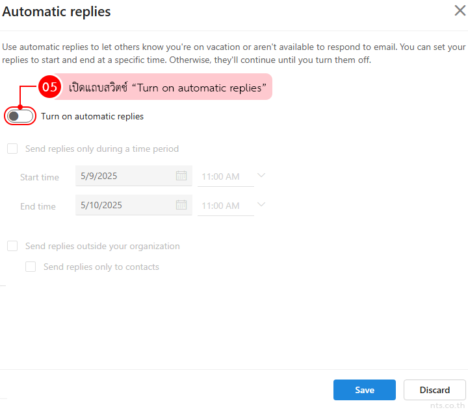Check Send replies only during a time period

pyautogui.click(x=12, y=149)
